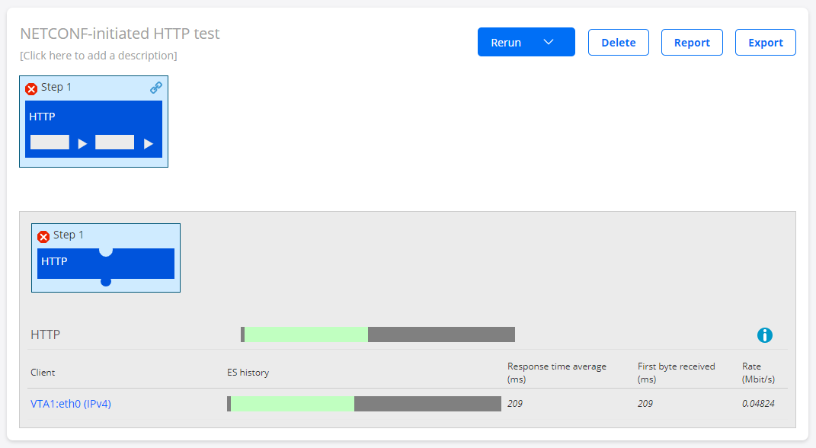Viewport: 816px width, 448px height.
Task: Click the red error icon on Step 1 header
Action: point(31,88)
